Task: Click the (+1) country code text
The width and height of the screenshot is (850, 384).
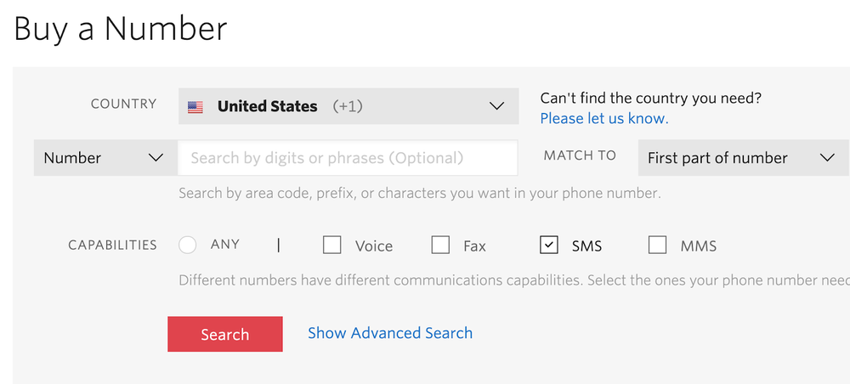Action: point(348,107)
